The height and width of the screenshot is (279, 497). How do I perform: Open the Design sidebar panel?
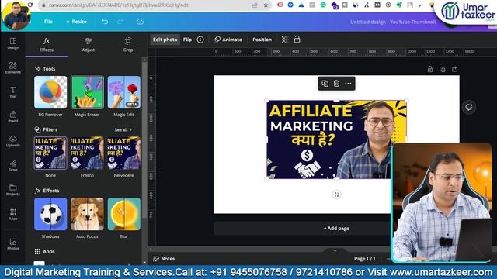[x=13, y=43]
